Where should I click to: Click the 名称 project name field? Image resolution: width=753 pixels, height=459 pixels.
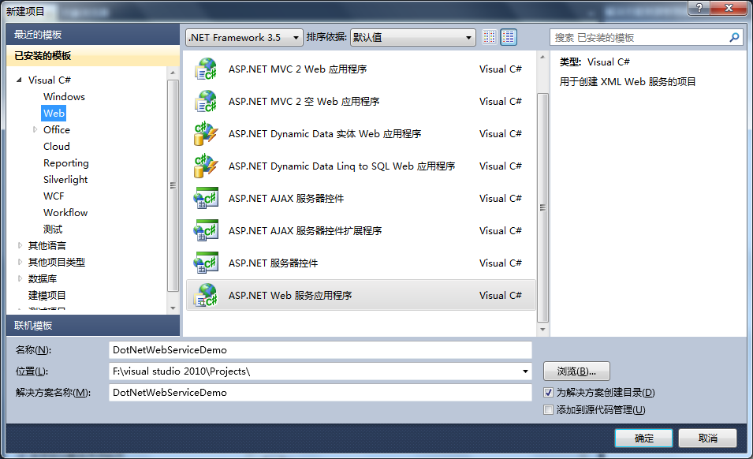(x=320, y=350)
